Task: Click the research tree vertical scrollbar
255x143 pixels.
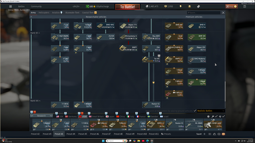Action: pos(225,92)
